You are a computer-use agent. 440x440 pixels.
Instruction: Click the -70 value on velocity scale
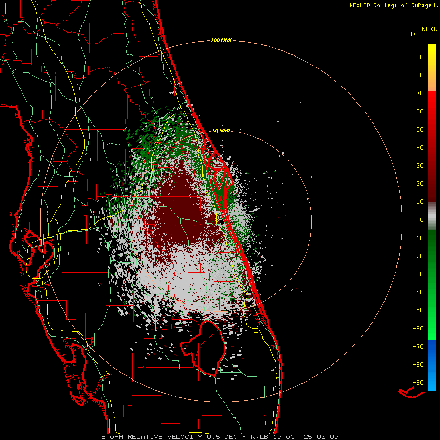(x=418, y=347)
